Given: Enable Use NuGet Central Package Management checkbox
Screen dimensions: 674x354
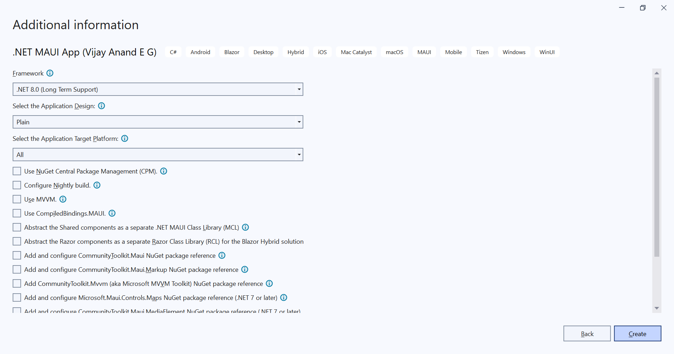Looking at the screenshot, I should coord(17,171).
